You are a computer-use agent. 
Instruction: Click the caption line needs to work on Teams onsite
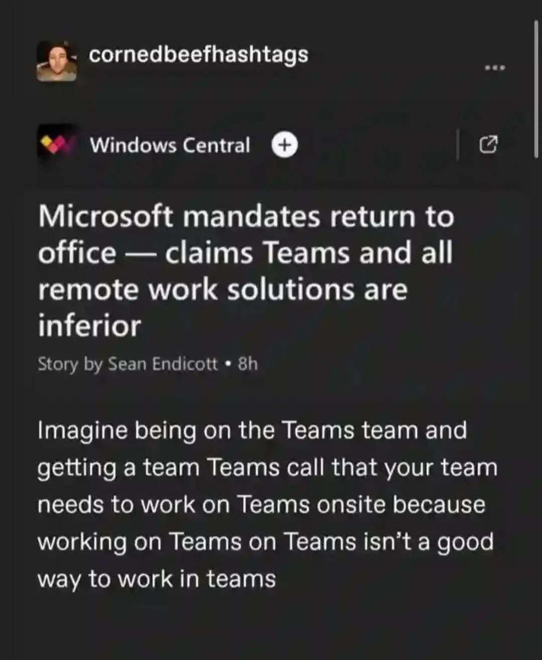pos(261,504)
